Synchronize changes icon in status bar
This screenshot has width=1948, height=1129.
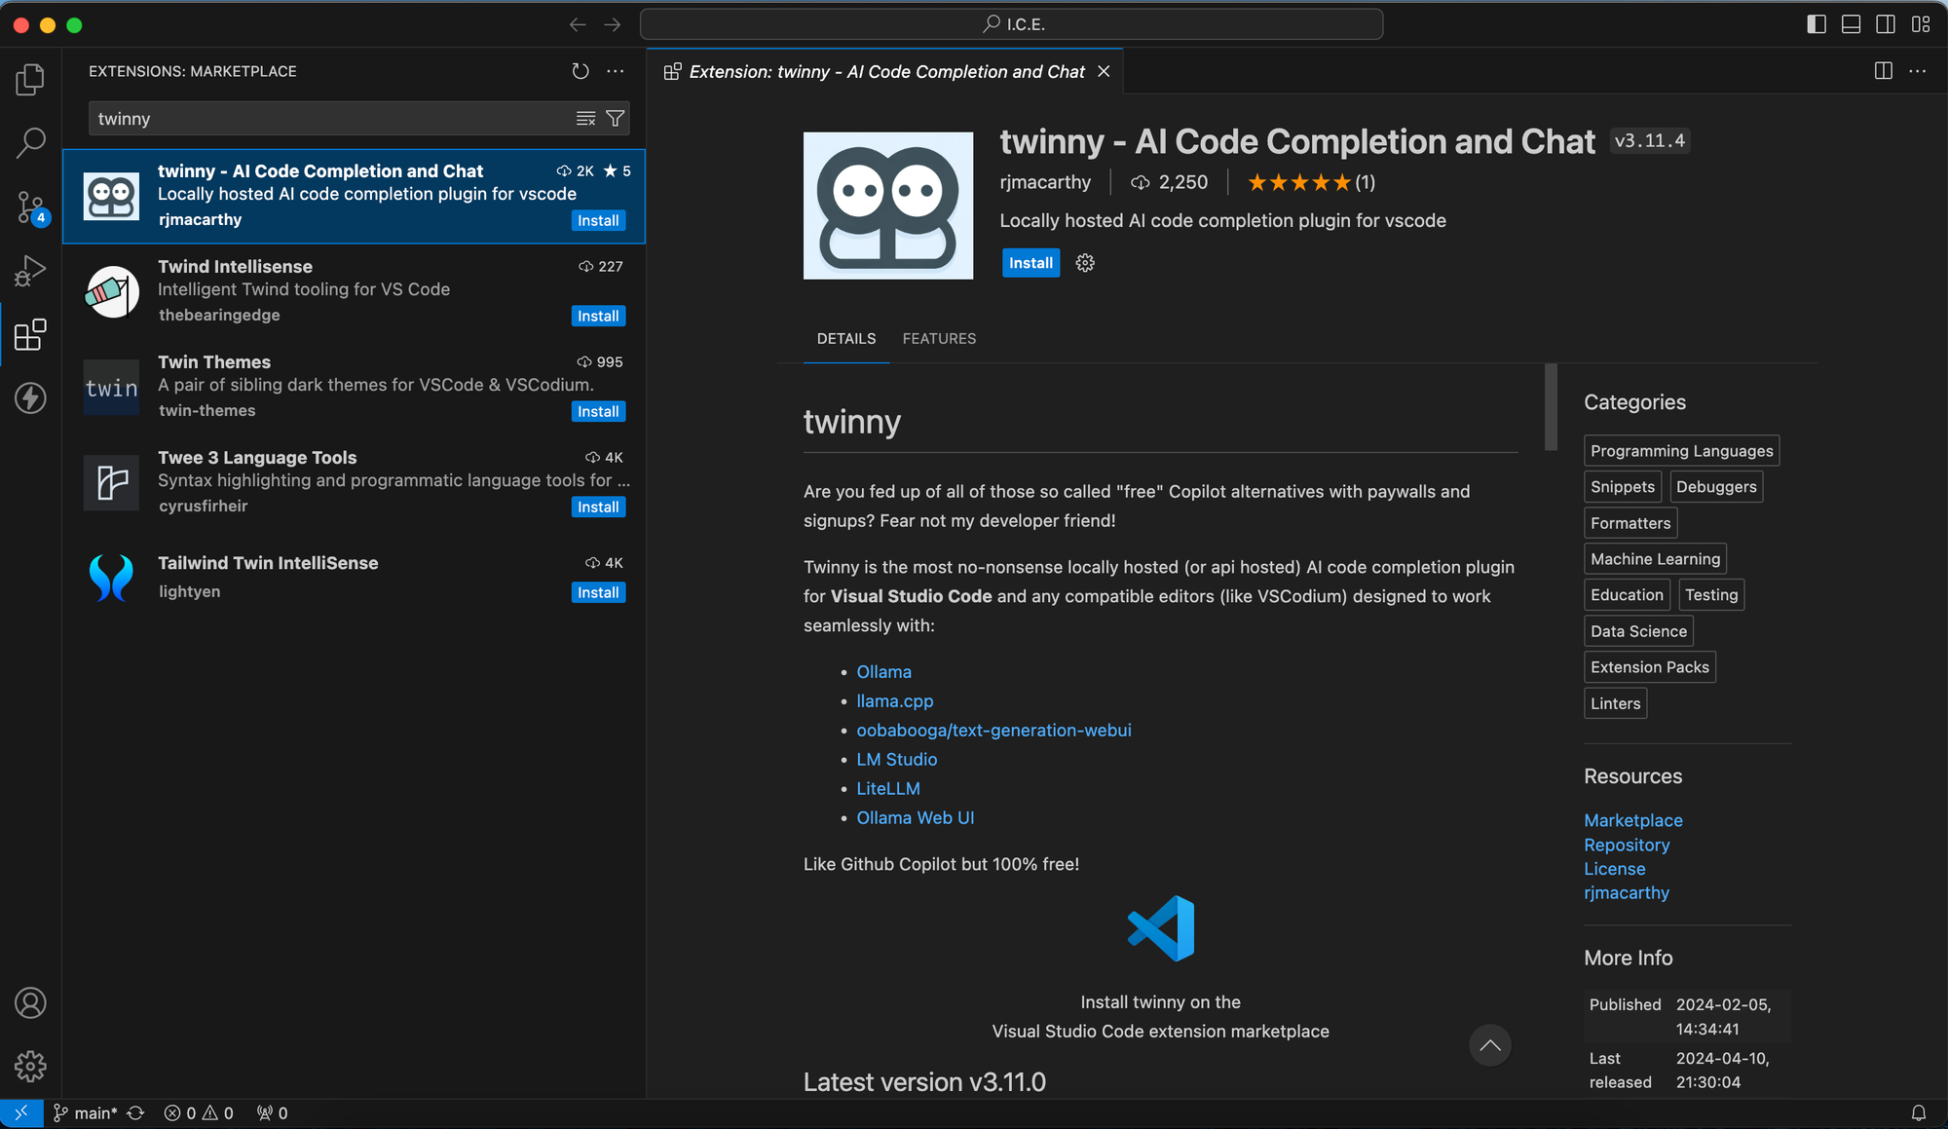click(135, 1113)
